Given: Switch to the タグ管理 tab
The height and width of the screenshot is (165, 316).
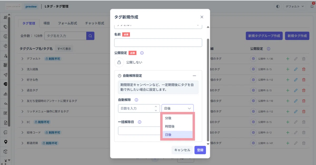Looking at the screenshot, I should click(29, 23).
